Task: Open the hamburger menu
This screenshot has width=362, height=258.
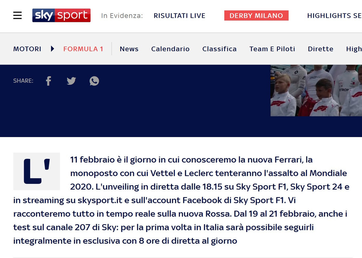Action: 17,15
